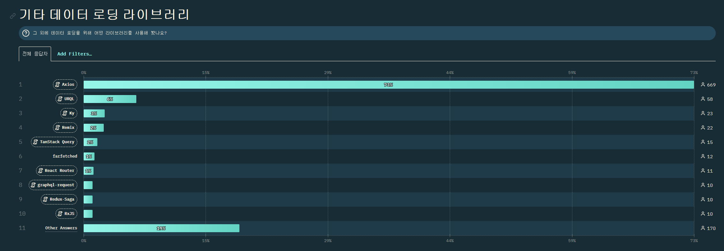
Task: Click the RxJS label icon
Action: [x=60, y=214]
